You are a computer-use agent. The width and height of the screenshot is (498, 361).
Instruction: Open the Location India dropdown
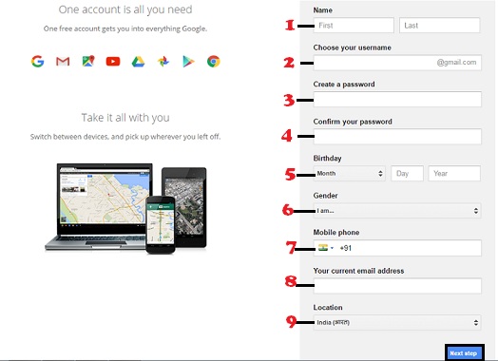[x=397, y=323]
